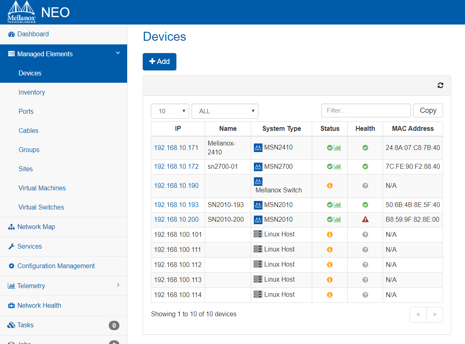Go to the previous table page

(418, 315)
